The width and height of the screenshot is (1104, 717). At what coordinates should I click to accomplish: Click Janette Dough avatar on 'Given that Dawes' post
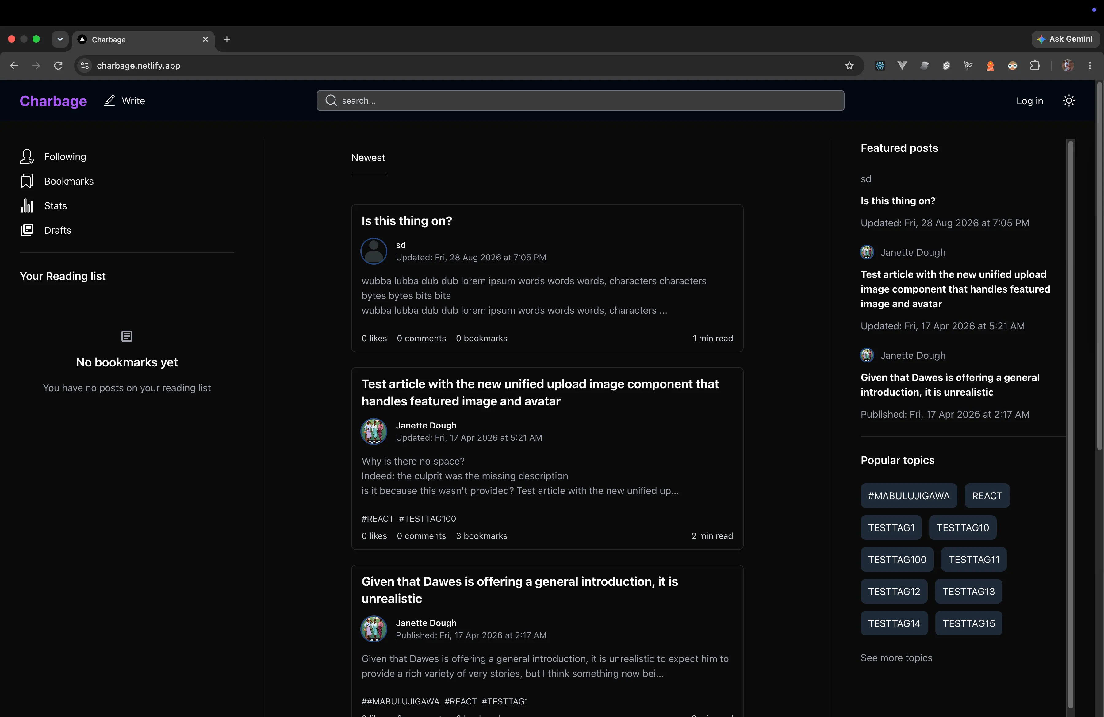pyautogui.click(x=374, y=629)
